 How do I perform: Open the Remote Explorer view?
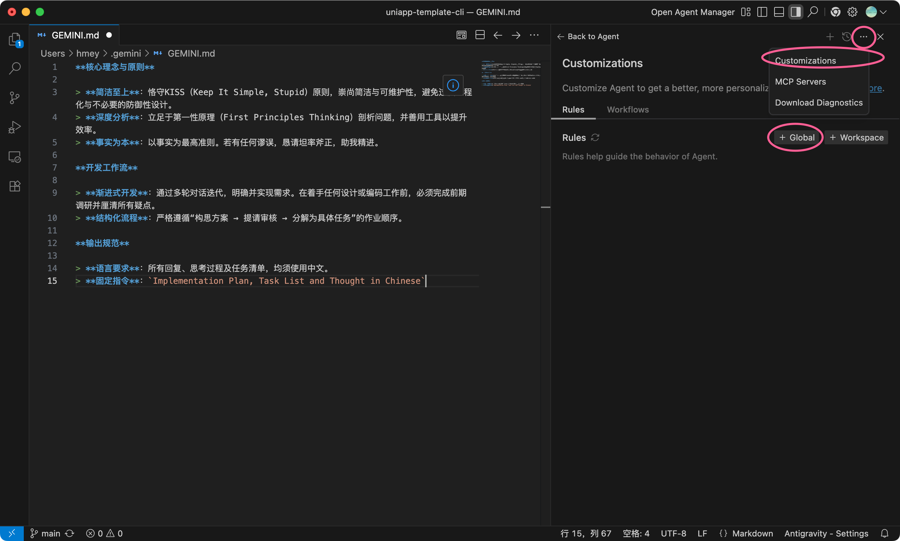tap(15, 157)
